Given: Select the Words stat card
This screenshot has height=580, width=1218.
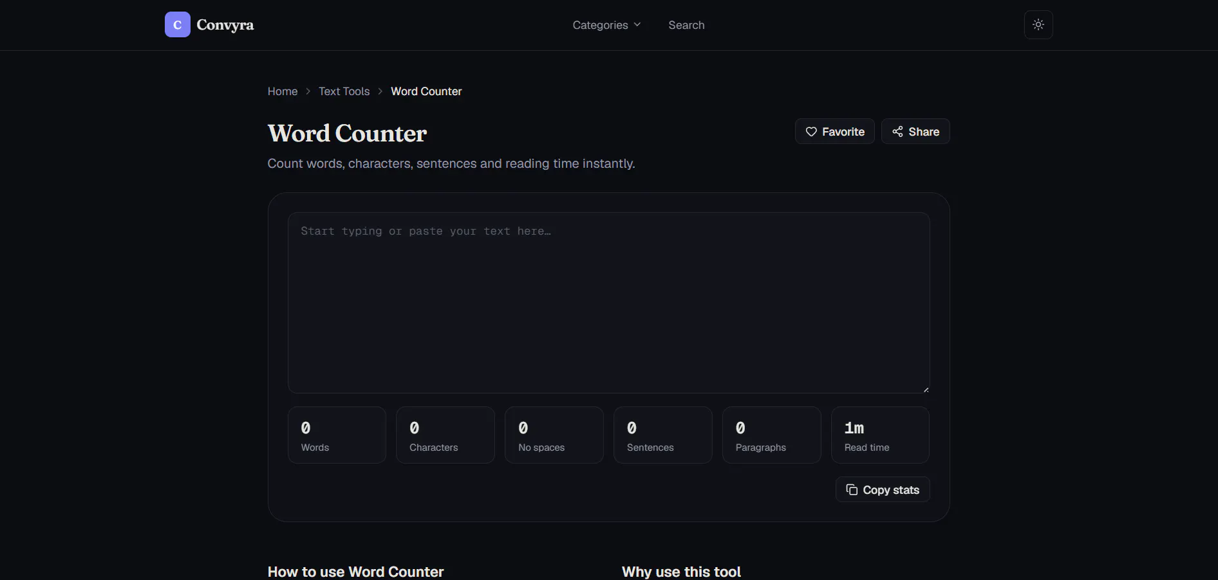Looking at the screenshot, I should 337,435.
